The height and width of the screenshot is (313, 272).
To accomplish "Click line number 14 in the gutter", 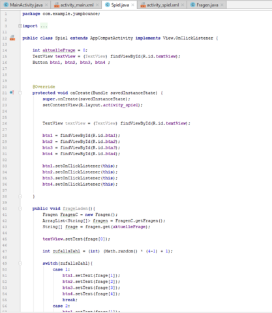I will click(5, 50).
